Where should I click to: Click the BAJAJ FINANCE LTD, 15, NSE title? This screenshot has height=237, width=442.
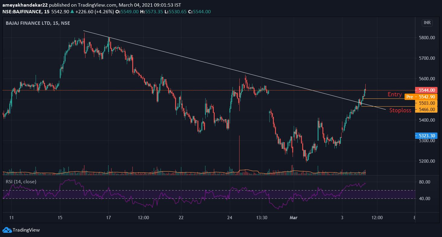click(x=38, y=23)
